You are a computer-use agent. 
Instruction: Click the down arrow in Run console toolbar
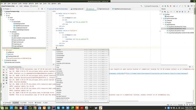pos(6,72)
